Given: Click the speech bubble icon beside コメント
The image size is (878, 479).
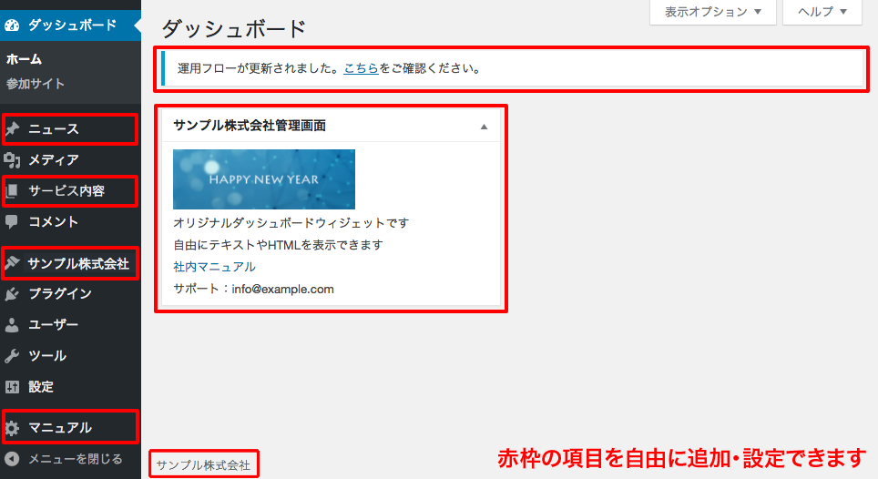Looking at the screenshot, I should pyautogui.click(x=12, y=222).
